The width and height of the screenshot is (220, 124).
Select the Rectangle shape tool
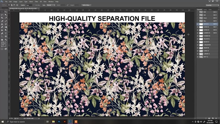6,37
